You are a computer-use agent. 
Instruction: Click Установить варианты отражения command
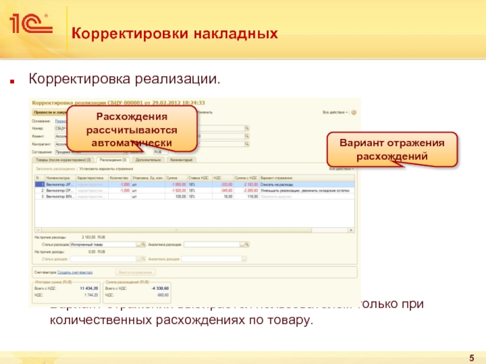(x=106, y=169)
